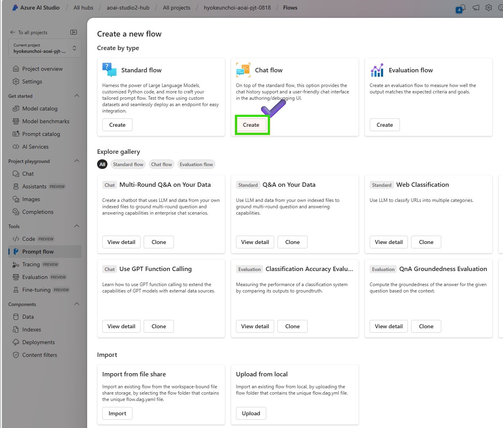Viewport: 503px width, 428px height.
Task: Create a Standard flow
Action: point(117,125)
